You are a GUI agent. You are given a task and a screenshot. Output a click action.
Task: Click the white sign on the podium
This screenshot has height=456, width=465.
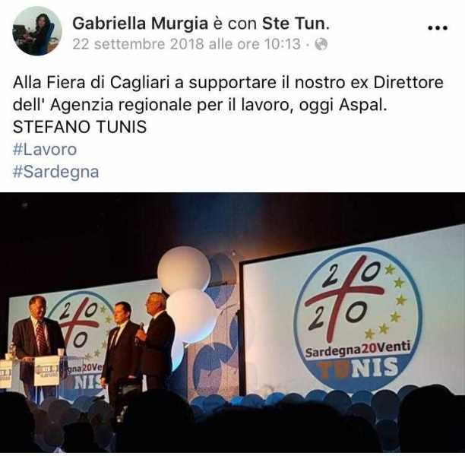[x=47, y=371]
